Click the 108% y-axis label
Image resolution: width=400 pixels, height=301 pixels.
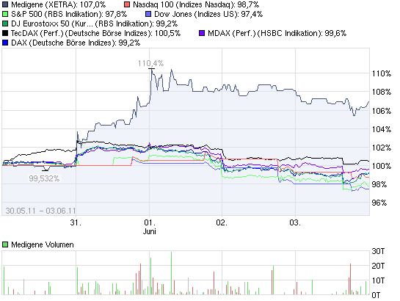(x=382, y=92)
